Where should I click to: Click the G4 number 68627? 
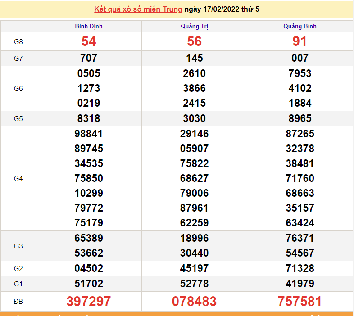click(194, 178)
